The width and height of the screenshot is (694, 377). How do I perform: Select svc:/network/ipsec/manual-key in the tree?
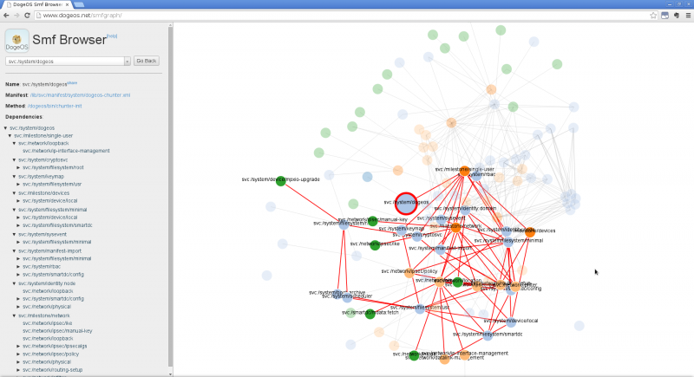click(57, 330)
